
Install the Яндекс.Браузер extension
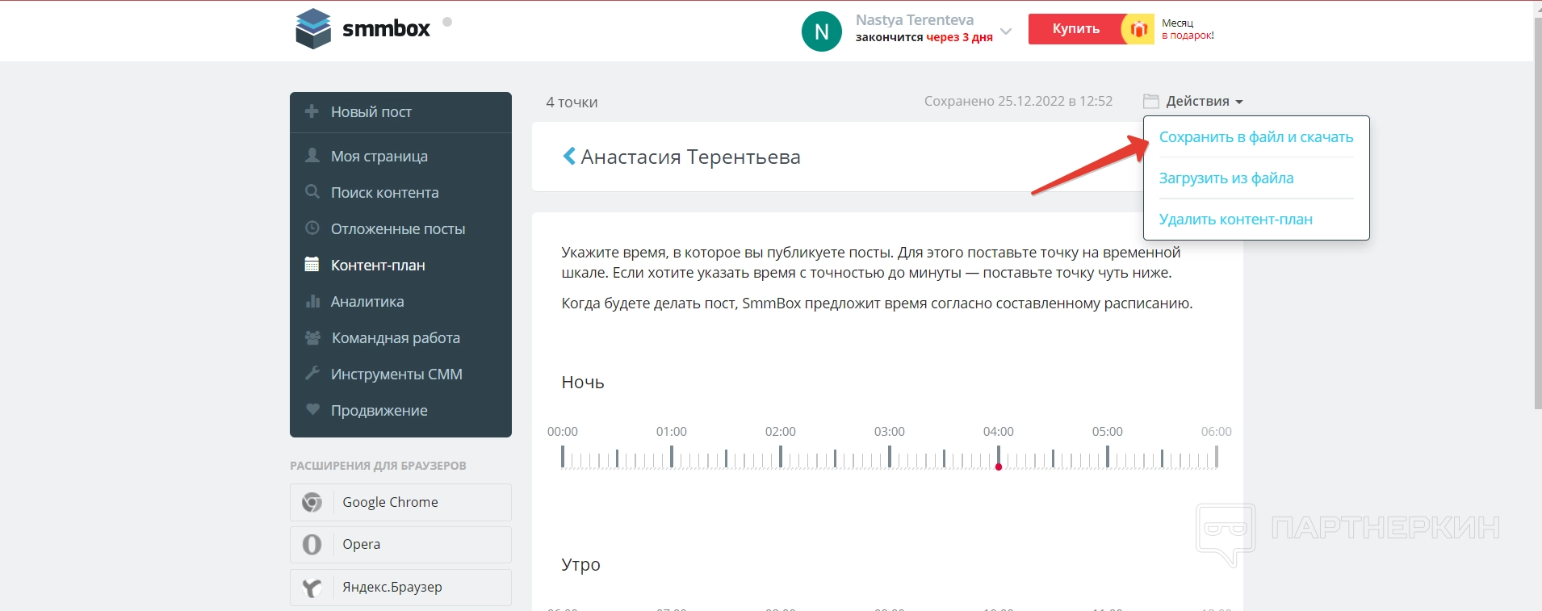tap(400, 588)
